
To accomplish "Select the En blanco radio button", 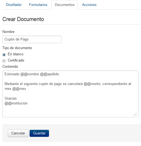I will pyautogui.click(x=4, y=55).
